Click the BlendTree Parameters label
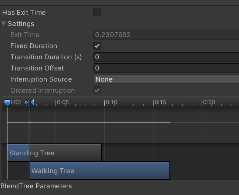Viewport: 239px width, 195px height. coord(36,186)
